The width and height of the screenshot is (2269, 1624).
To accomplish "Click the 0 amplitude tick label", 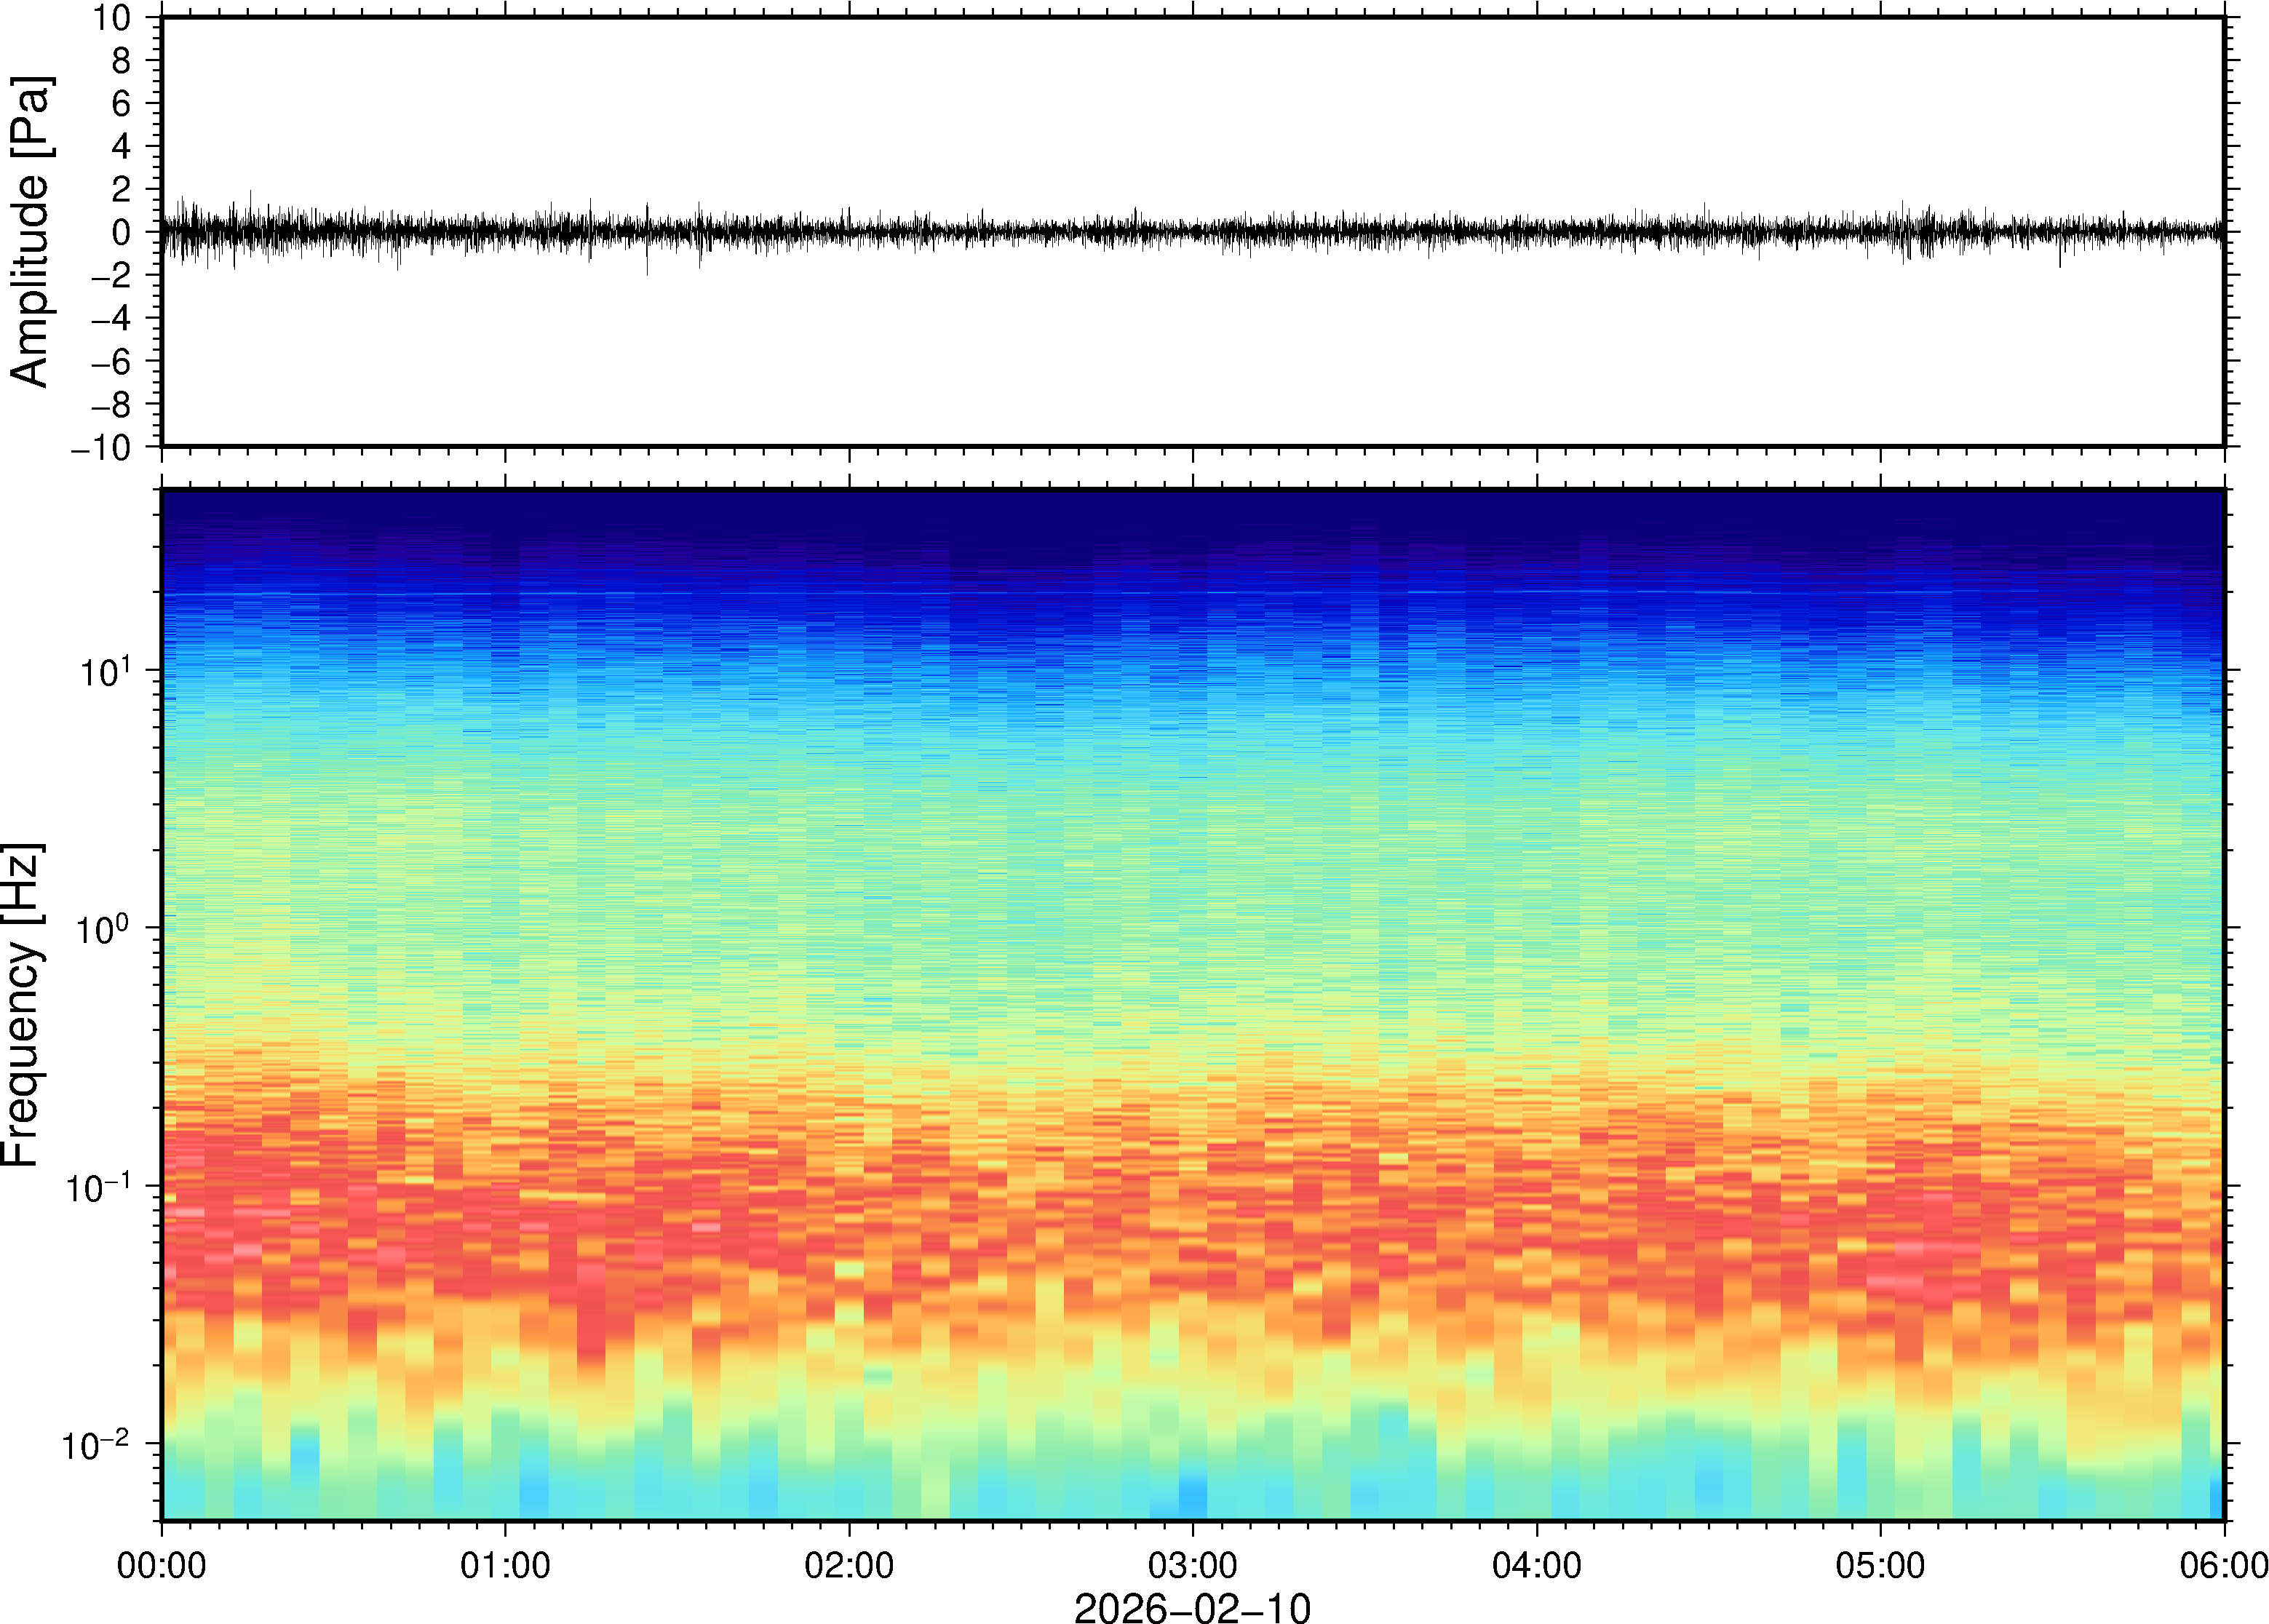I will click(x=122, y=233).
